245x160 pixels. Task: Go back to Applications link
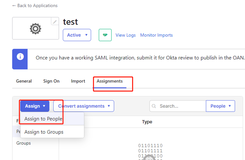click(35, 6)
